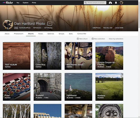Viewport: 140px width, 118px height.
Task: Select the Albums tab
Action: [31, 34]
